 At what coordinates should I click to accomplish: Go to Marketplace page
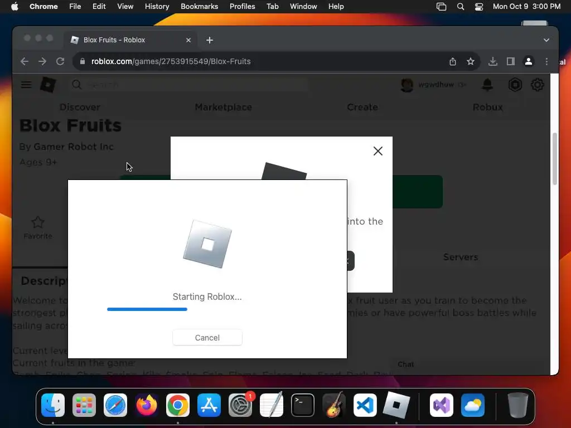click(223, 107)
